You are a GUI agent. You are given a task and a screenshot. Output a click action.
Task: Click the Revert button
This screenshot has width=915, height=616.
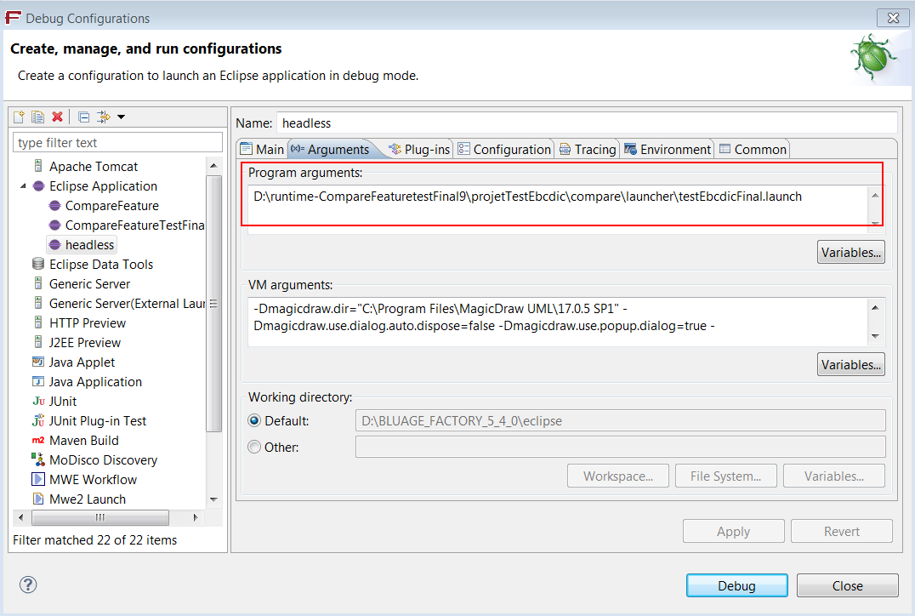tap(842, 531)
